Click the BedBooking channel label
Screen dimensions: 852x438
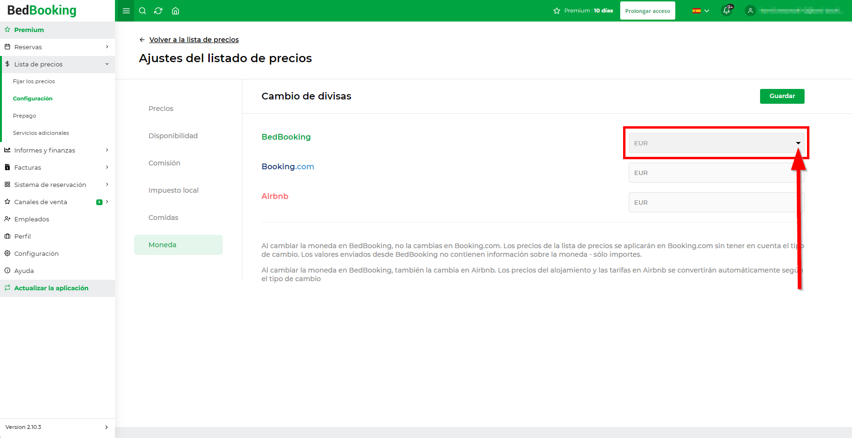click(286, 137)
